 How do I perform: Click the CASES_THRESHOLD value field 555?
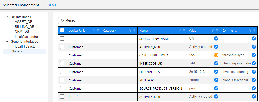point(200,55)
